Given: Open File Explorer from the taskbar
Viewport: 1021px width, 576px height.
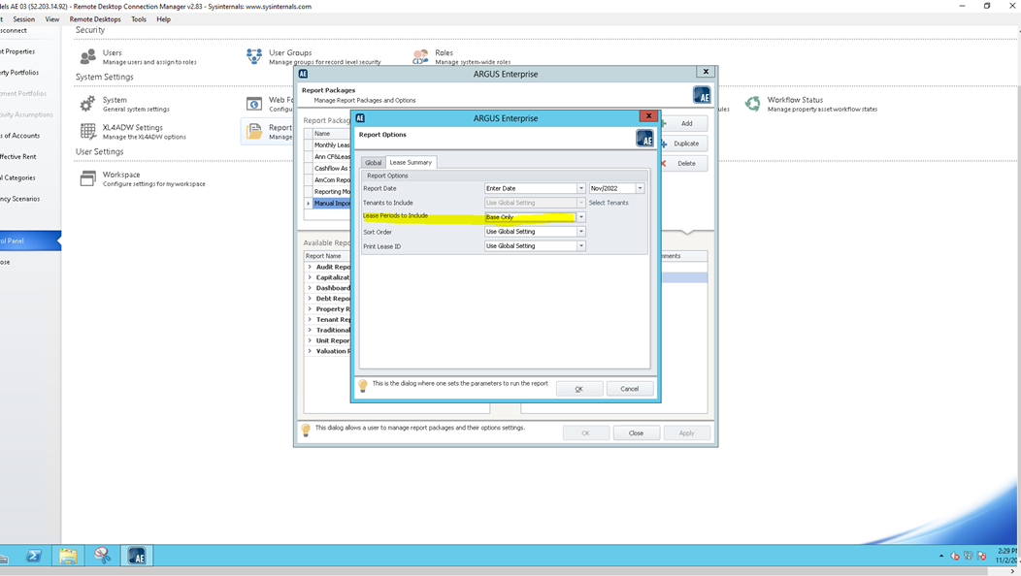Looking at the screenshot, I should pos(68,556).
